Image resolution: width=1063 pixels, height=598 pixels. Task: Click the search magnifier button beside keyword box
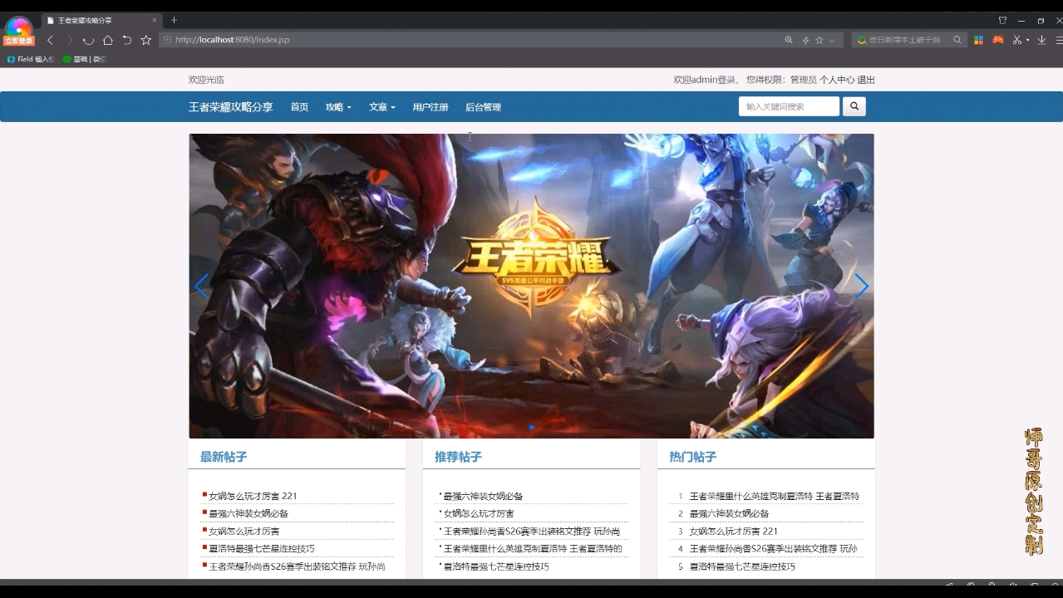tap(854, 105)
